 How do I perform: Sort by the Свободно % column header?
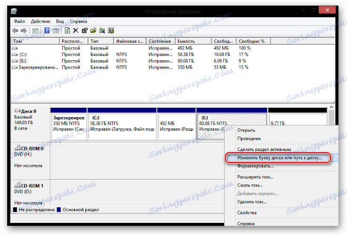tap(253, 41)
